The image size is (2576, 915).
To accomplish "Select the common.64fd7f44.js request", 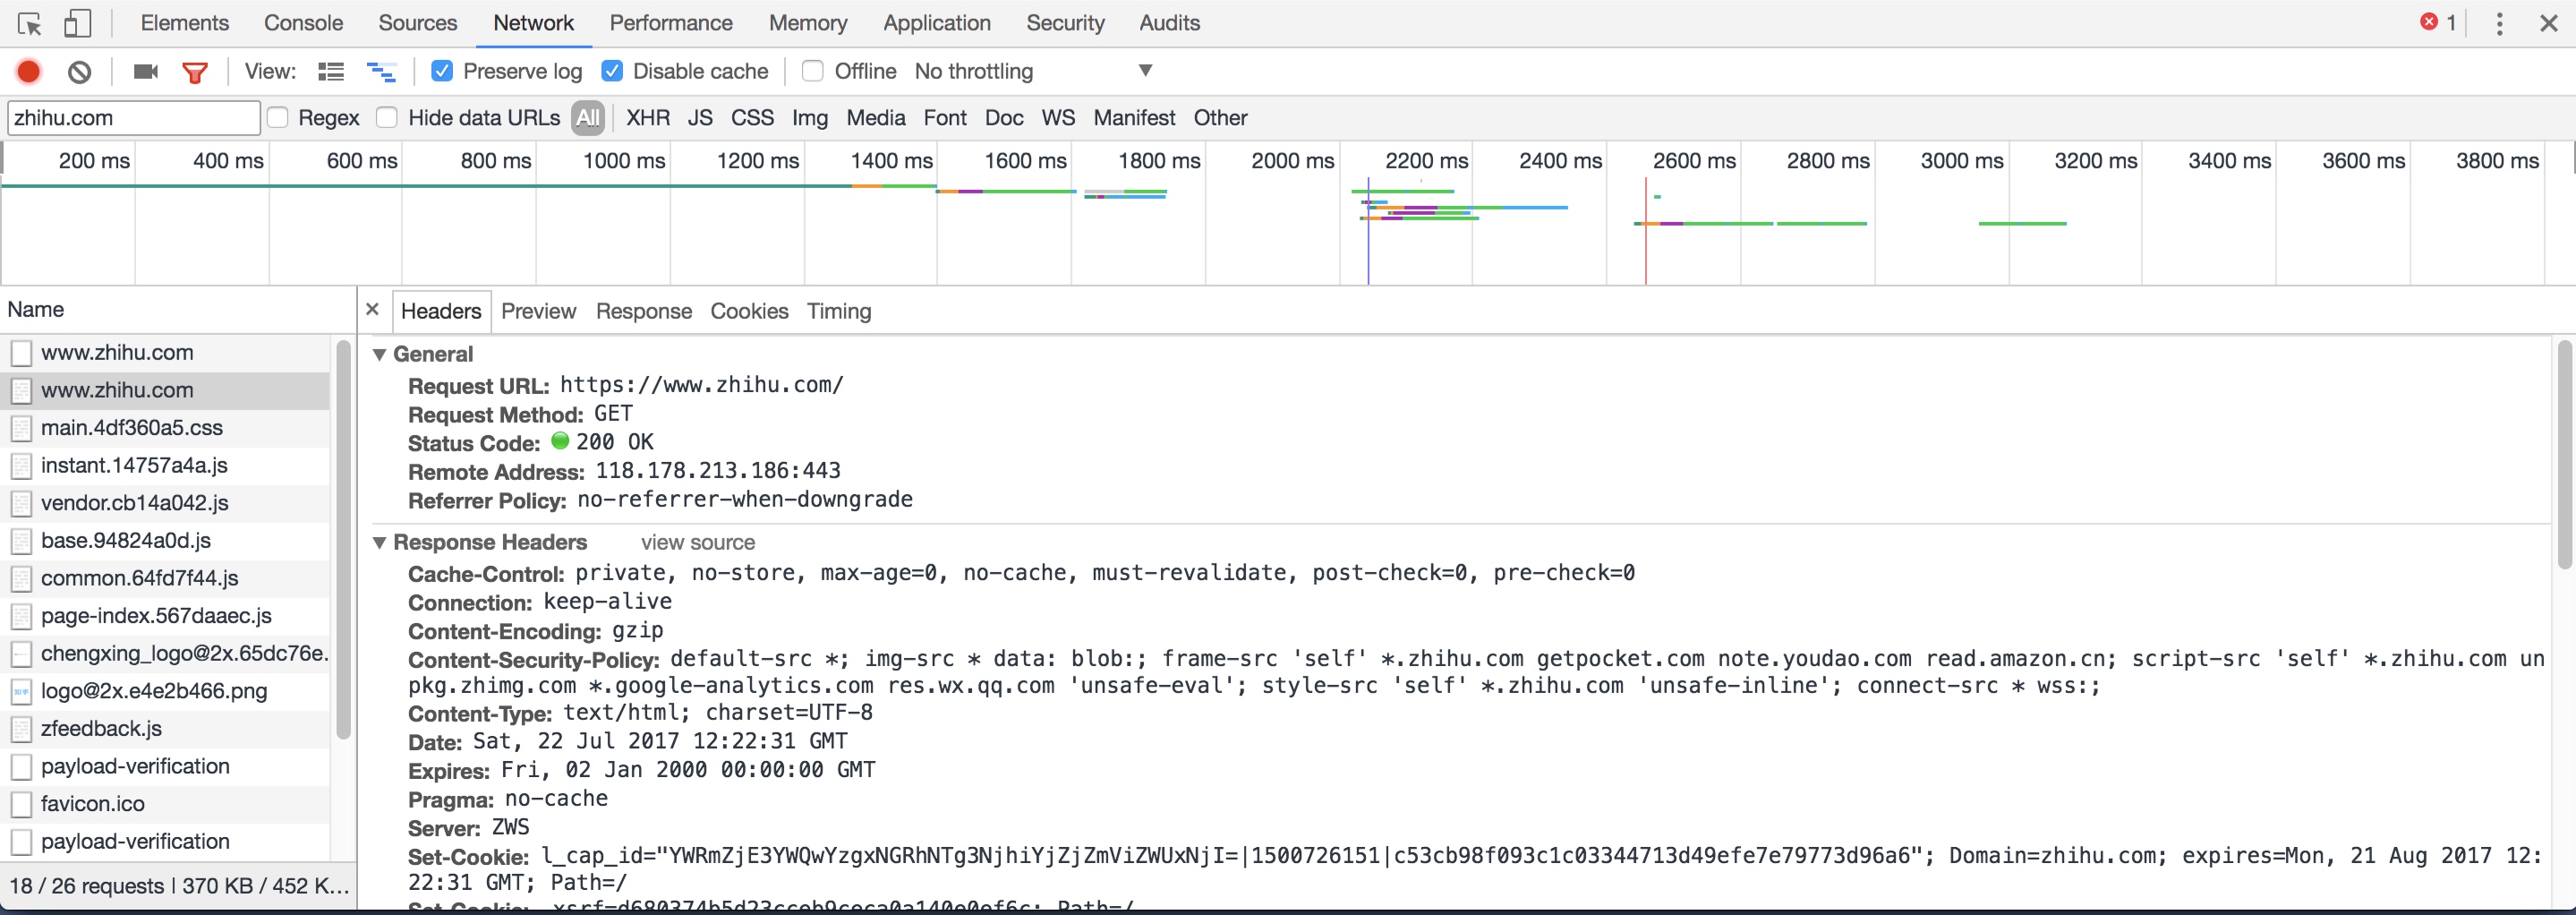I will pos(165,579).
